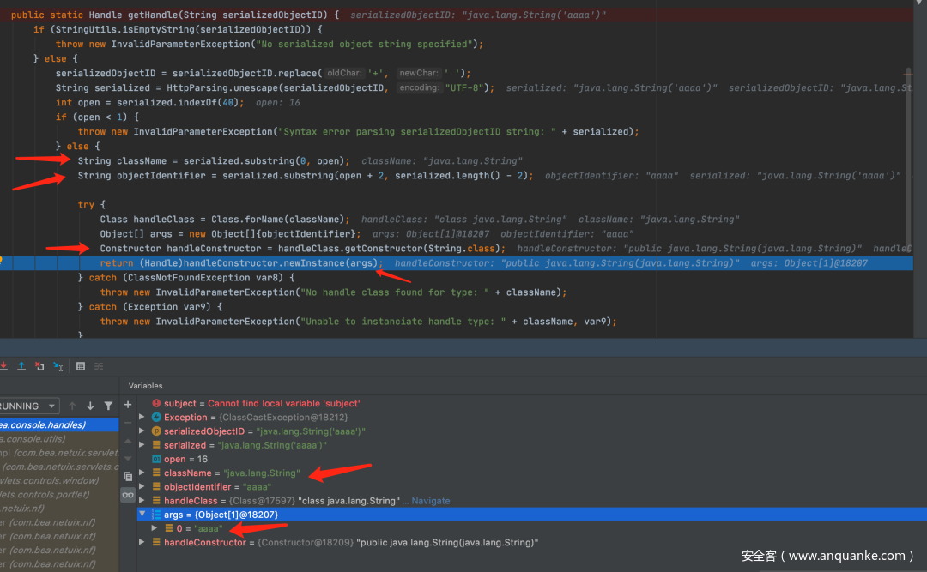Select the Variables panel tab
The height and width of the screenshot is (572, 927).
pyautogui.click(x=146, y=386)
